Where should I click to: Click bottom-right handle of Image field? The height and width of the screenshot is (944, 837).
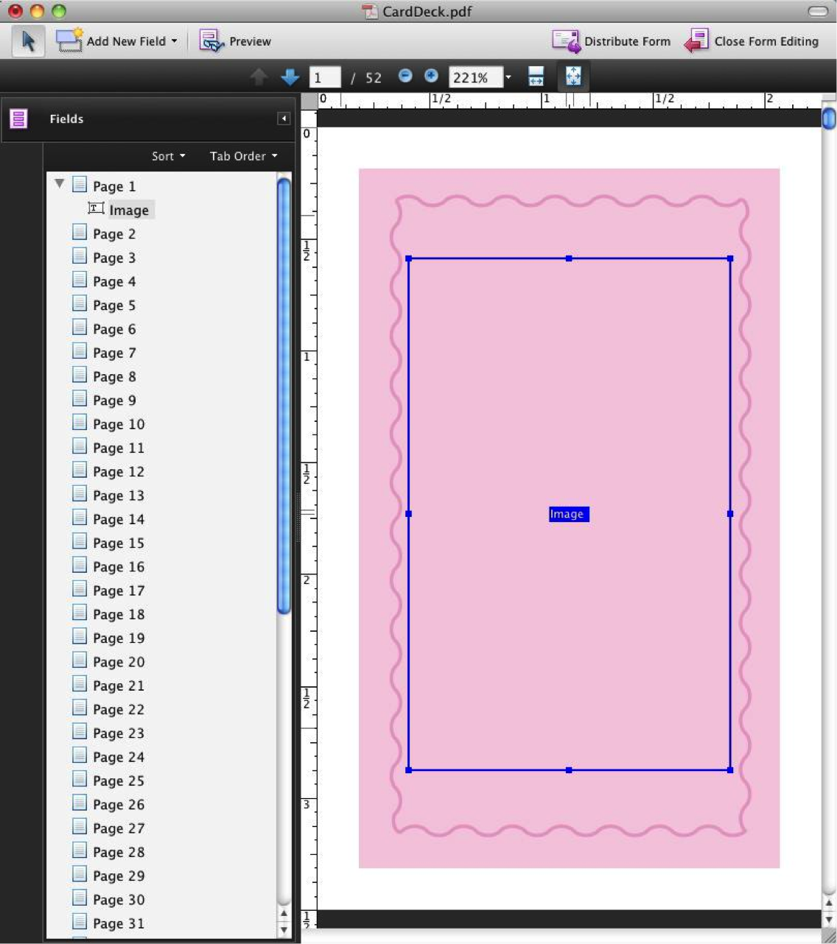click(x=730, y=770)
